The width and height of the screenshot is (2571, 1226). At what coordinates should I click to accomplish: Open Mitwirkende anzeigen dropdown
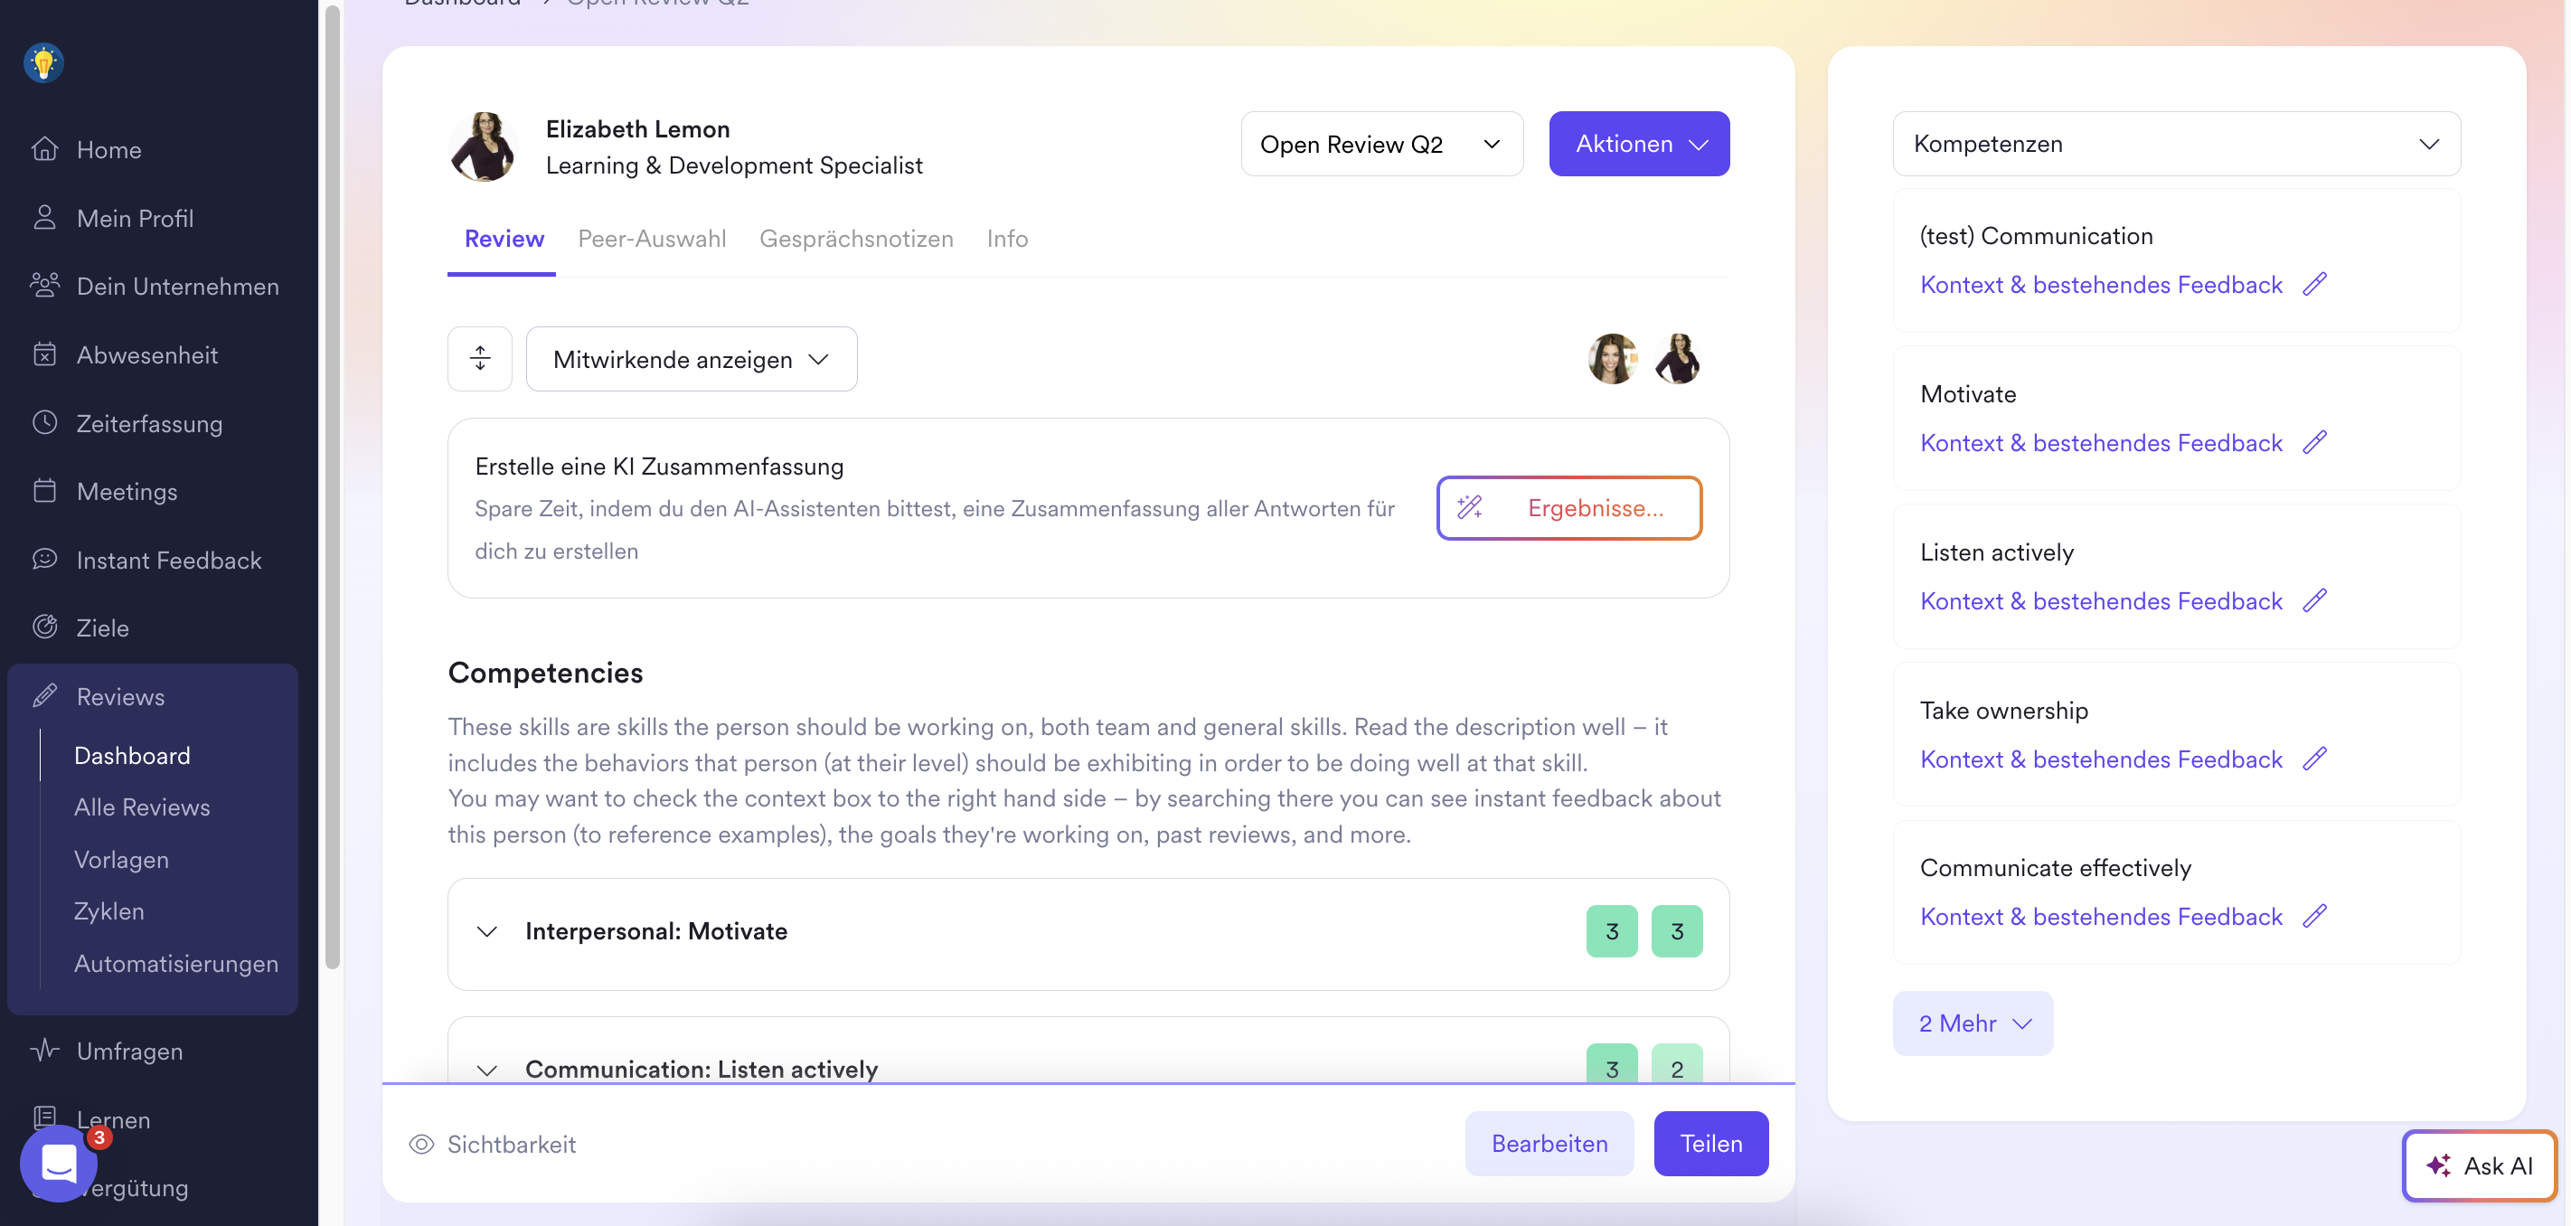click(x=691, y=360)
